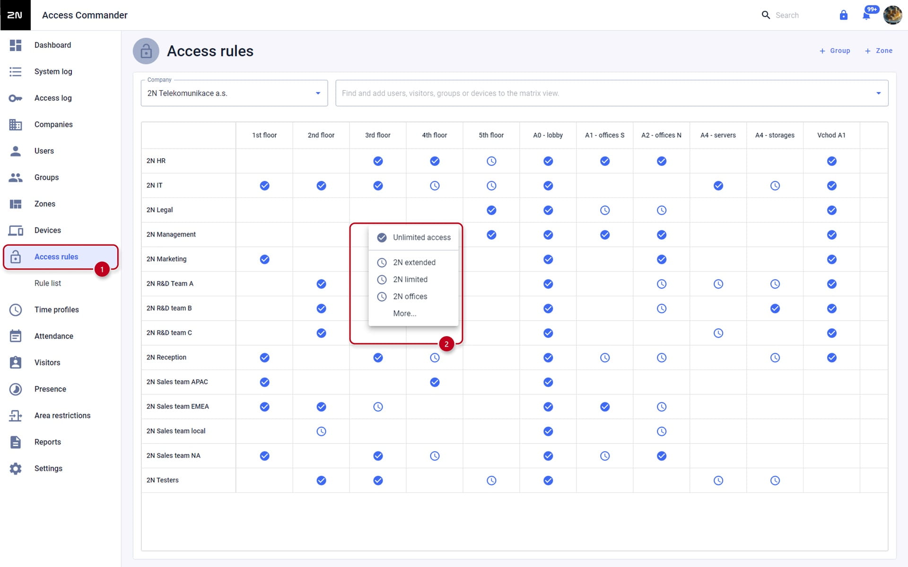The width and height of the screenshot is (908, 567).
Task: Click the 2N logo in top left
Action: 15,15
